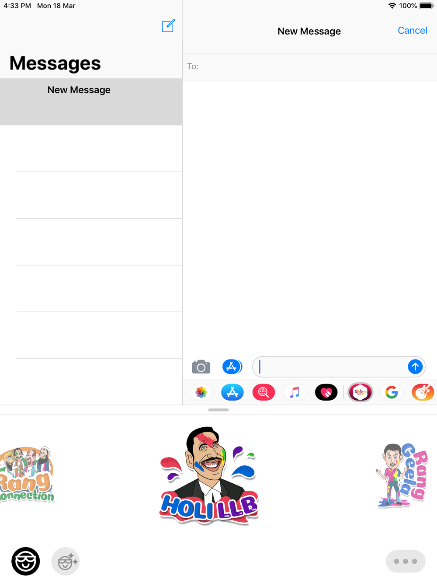Cancel the new message
This screenshot has height=583, width=437.
coord(412,31)
